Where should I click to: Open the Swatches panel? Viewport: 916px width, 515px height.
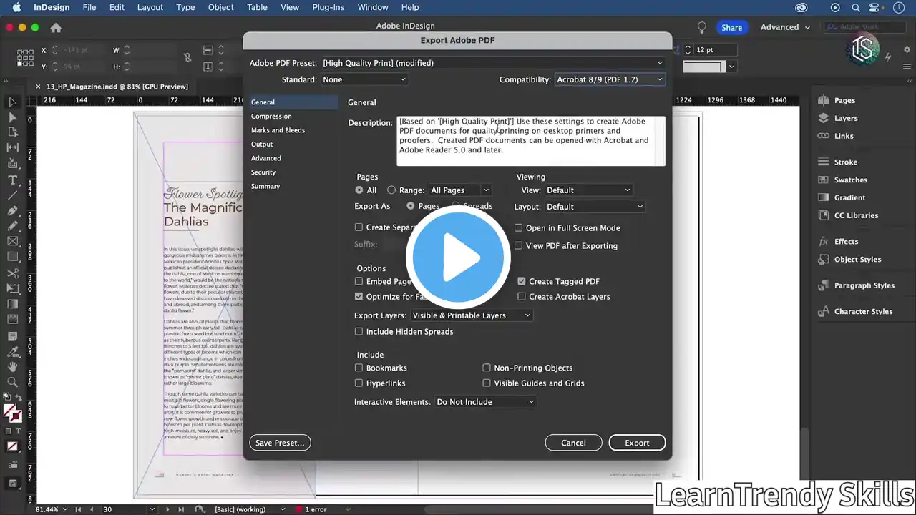click(x=842, y=180)
